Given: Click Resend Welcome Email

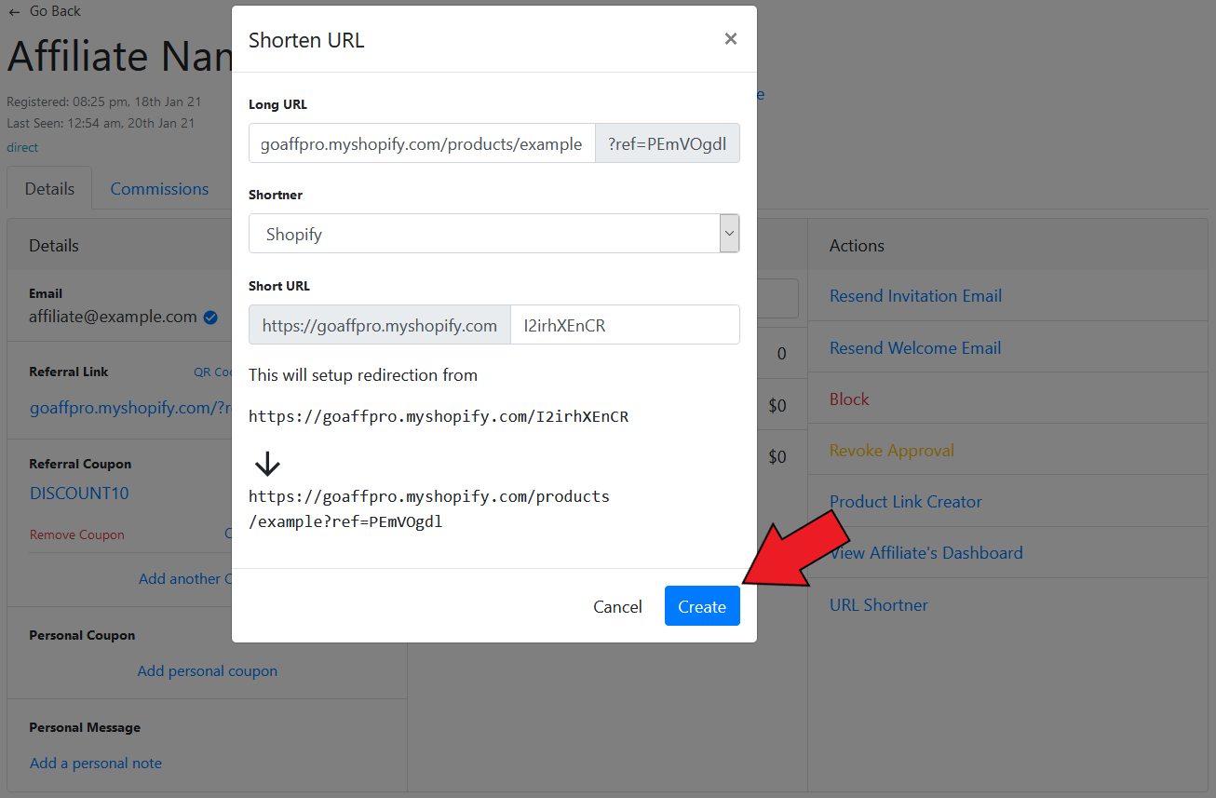Looking at the screenshot, I should click(915, 348).
